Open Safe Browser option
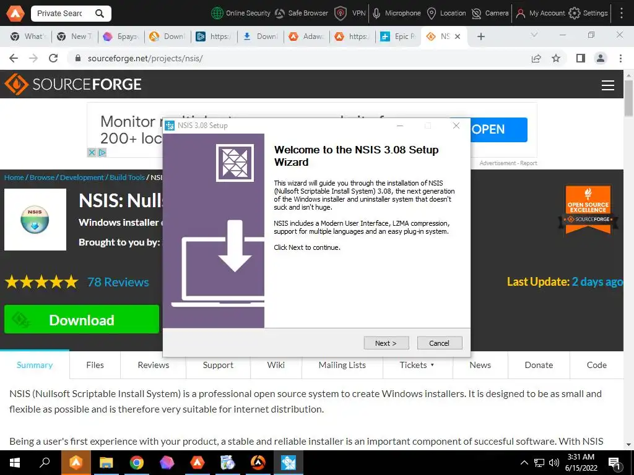Image resolution: width=634 pixels, height=475 pixels. point(302,14)
